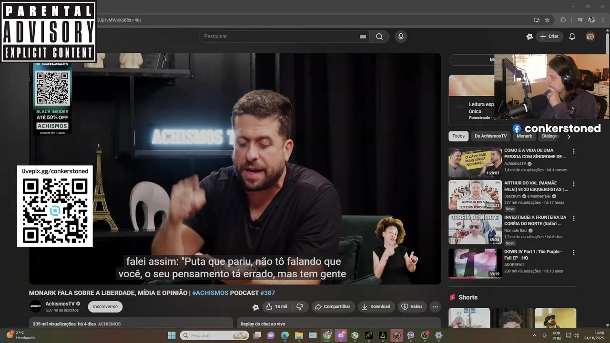Open the POR PTB2 keyboard language switcher
Screen dimensions: 610x343
(557, 335)
